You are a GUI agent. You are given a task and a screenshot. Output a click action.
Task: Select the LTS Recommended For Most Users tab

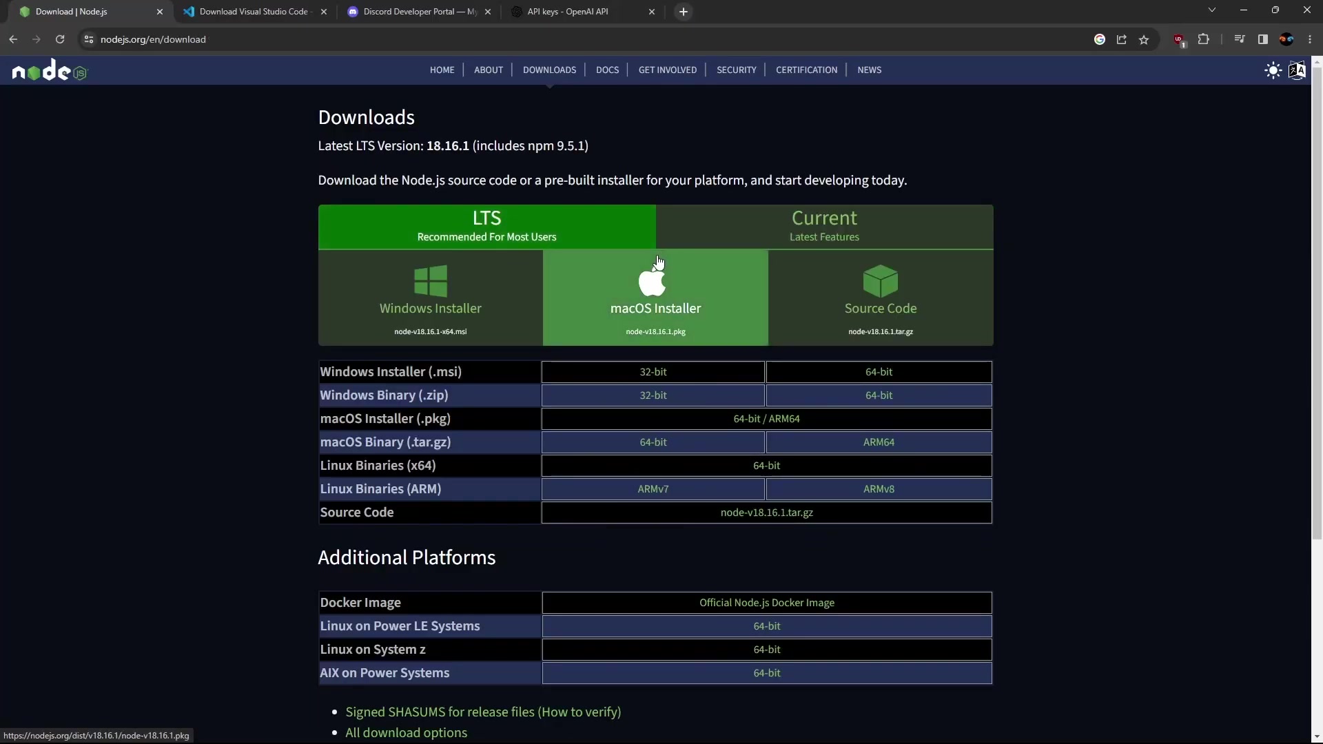pos(487,227)
